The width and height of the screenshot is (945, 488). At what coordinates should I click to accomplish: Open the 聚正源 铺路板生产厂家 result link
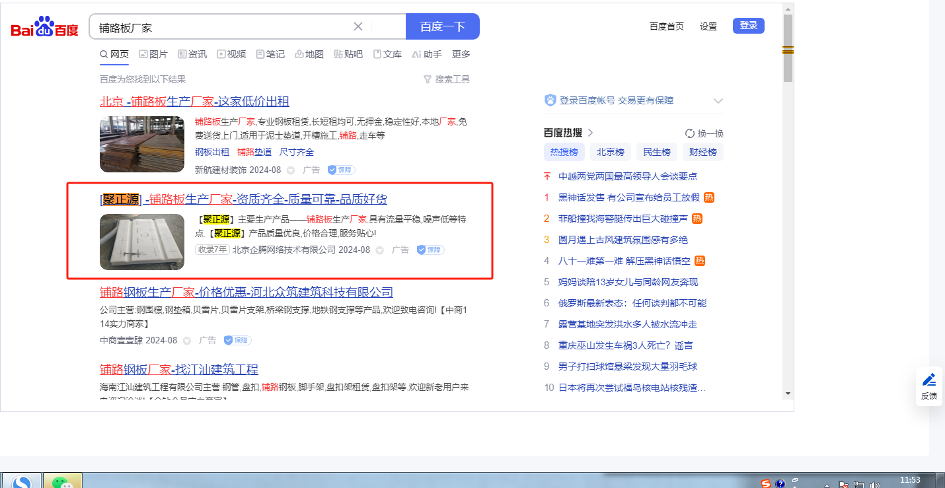point(243,199)
